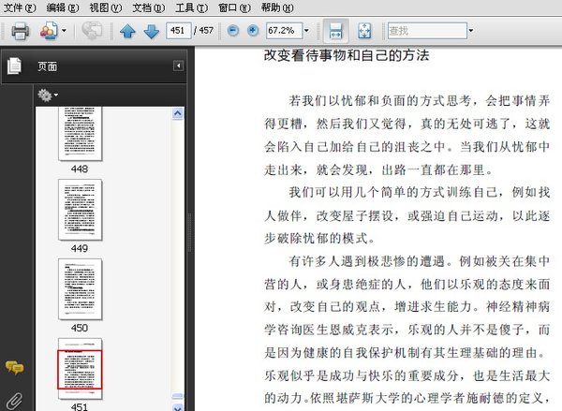The height and width of the screenshot is (411, 562).
Task: Expand the find options dropdown arrow
Action: (471, 31)
